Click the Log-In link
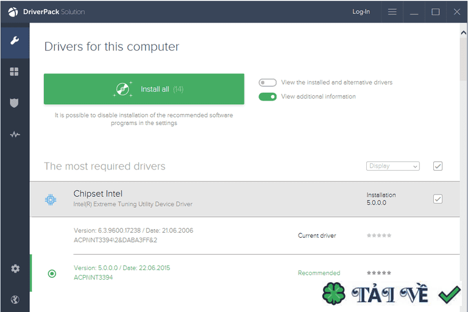468x312 pixels. click(x=361, y=12)
